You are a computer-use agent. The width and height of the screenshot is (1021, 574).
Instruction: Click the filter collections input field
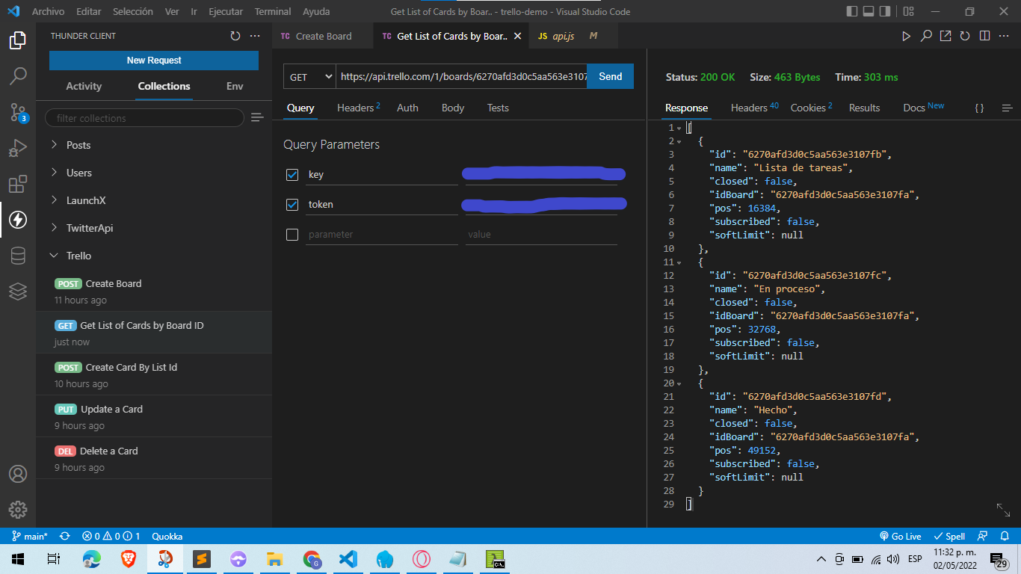point(144,118)
